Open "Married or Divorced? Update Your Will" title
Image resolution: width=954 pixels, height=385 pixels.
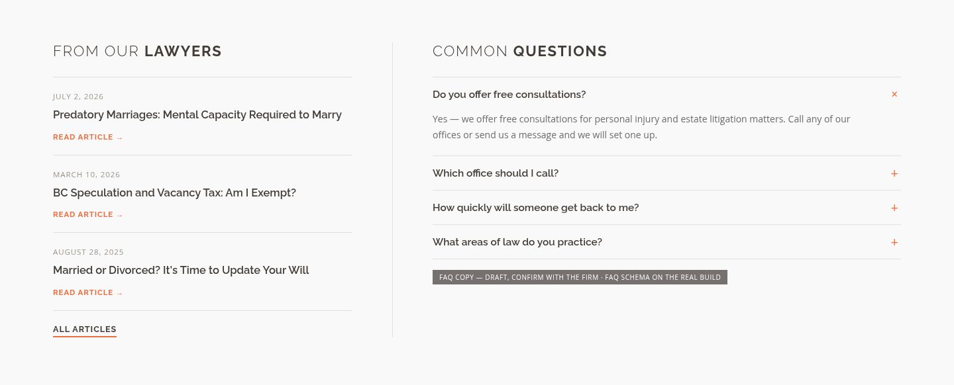coord(181,271)
